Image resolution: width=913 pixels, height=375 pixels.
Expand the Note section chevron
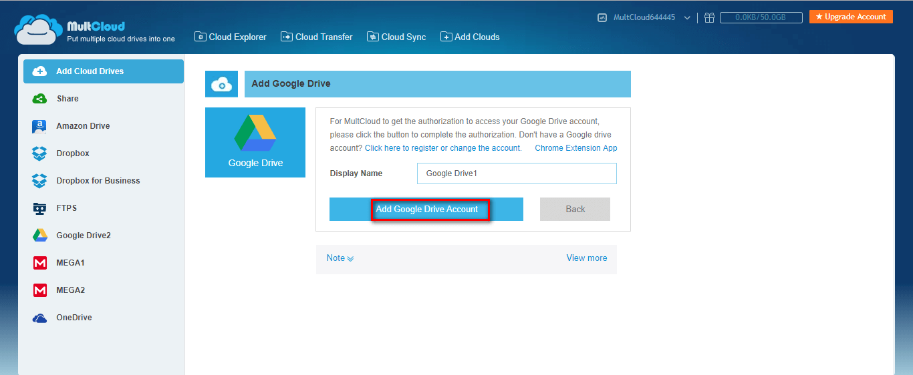coord(350,259)
